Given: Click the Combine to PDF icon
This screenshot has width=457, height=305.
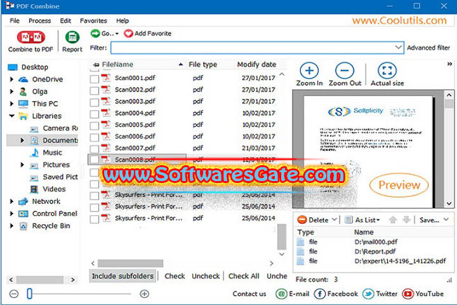Looking at the screenshot, I should point(31,37).
